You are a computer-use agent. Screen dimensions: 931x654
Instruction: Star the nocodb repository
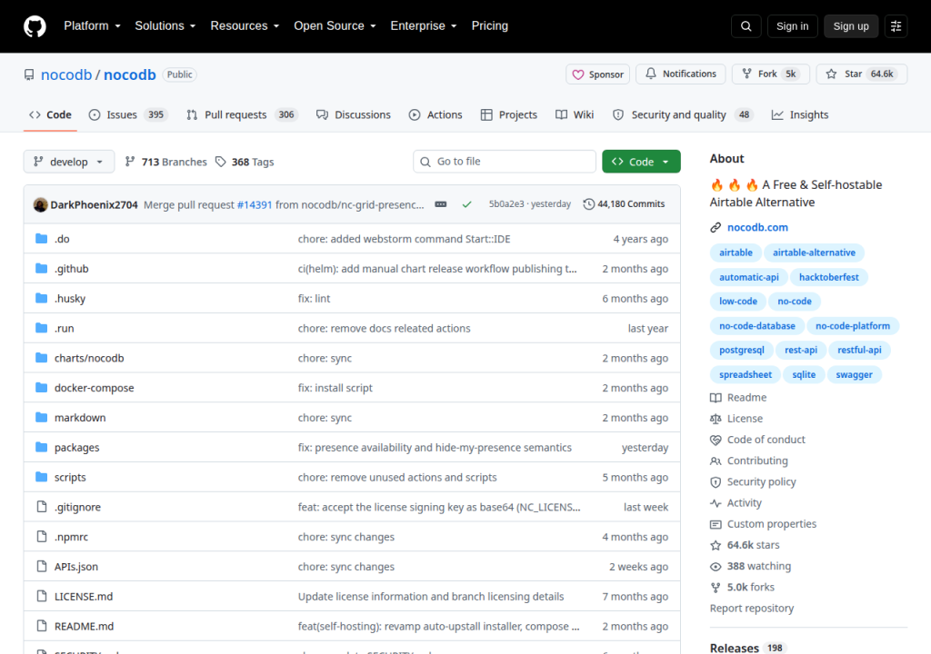(862, 74)
